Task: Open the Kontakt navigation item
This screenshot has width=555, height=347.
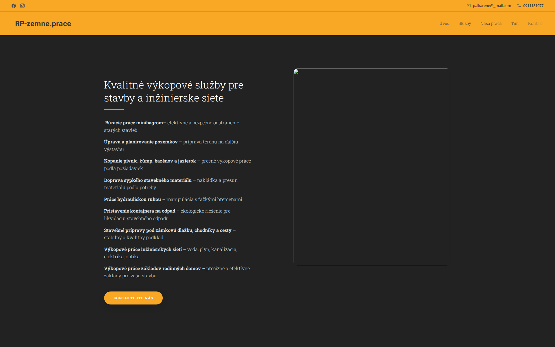Action: click(x=535, y=23)
